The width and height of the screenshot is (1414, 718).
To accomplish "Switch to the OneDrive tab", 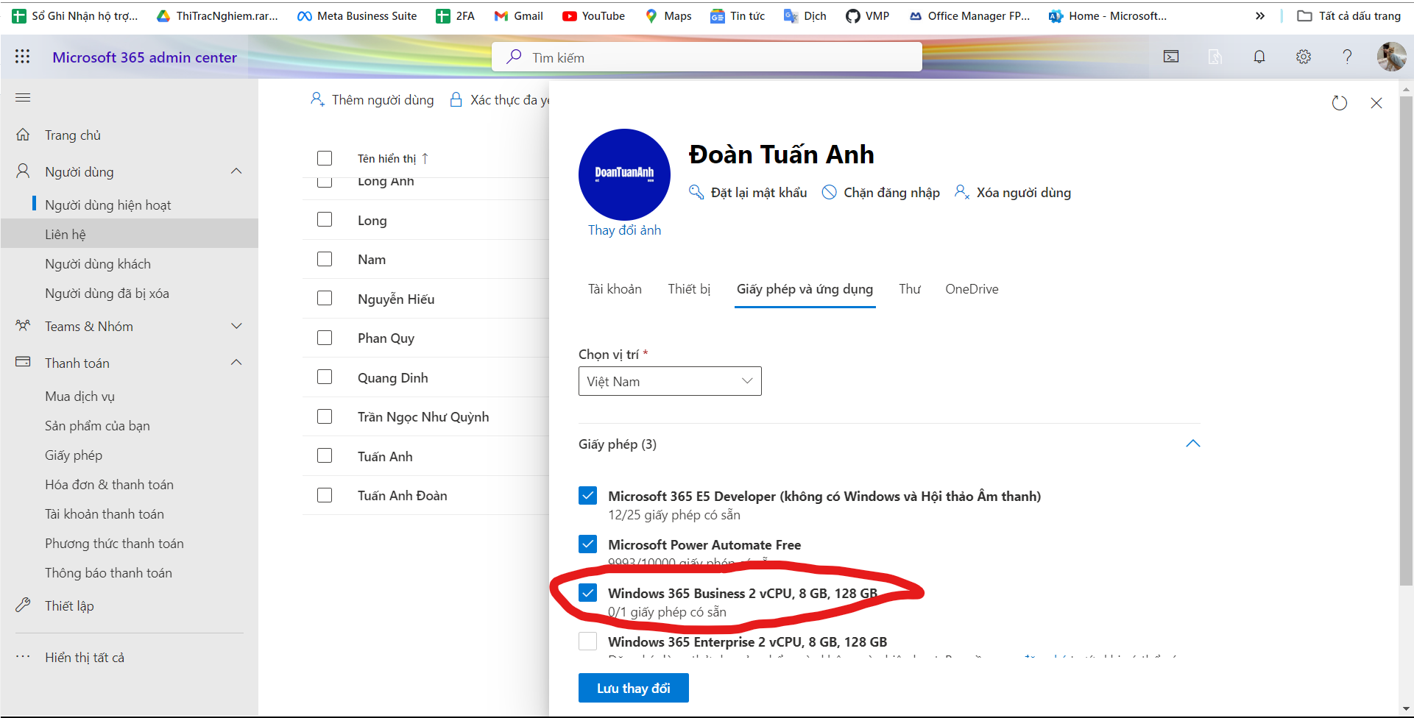I will point(972,289).
